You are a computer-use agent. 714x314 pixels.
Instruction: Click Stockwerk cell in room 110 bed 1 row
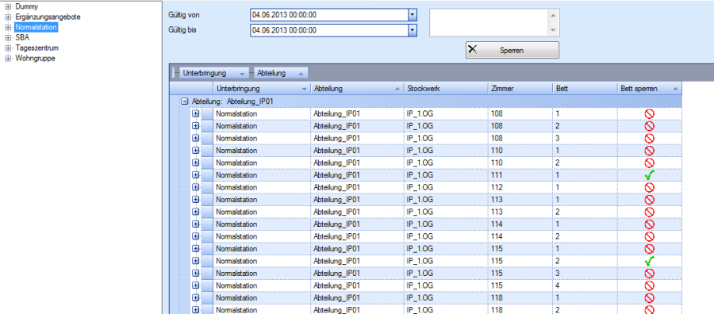pyautogui.click(x=445, y=150)
